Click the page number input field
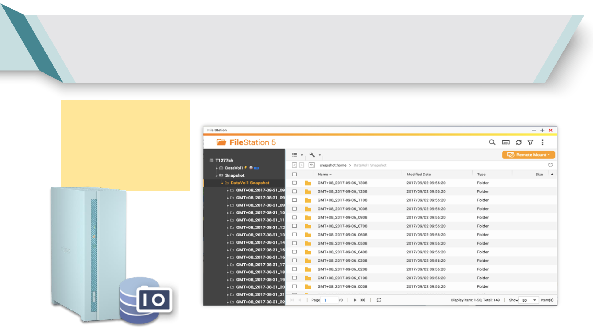Viewport: 593px width, 333px height. [x=330, y=300]
